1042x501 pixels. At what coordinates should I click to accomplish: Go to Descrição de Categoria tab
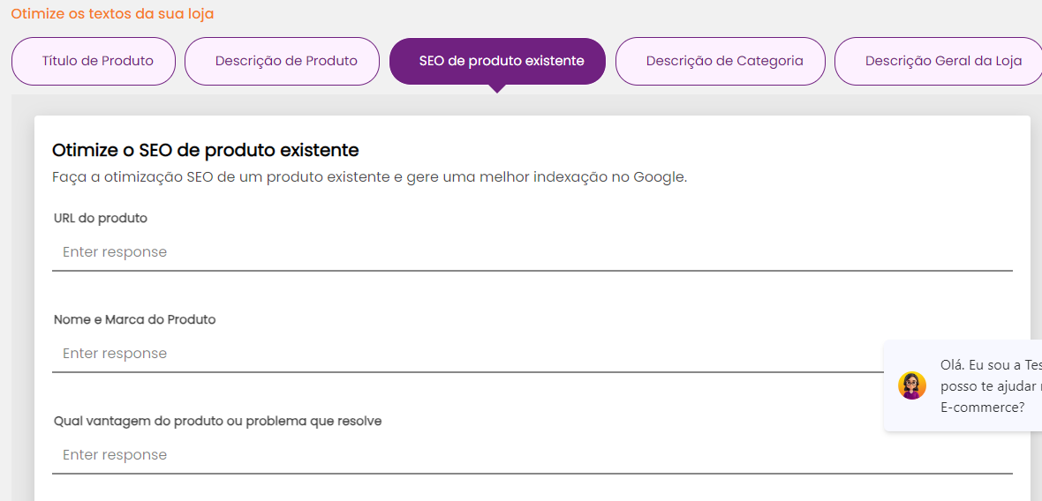(x=721, y=61)
